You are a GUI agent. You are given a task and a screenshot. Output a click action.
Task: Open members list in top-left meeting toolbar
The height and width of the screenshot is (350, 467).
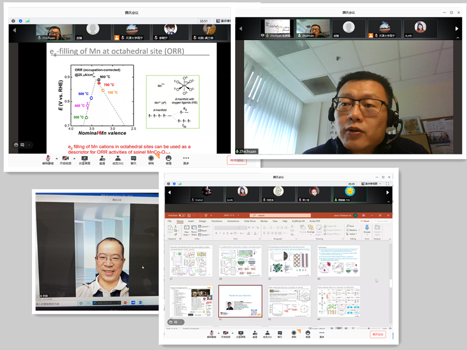coord(118,159)
